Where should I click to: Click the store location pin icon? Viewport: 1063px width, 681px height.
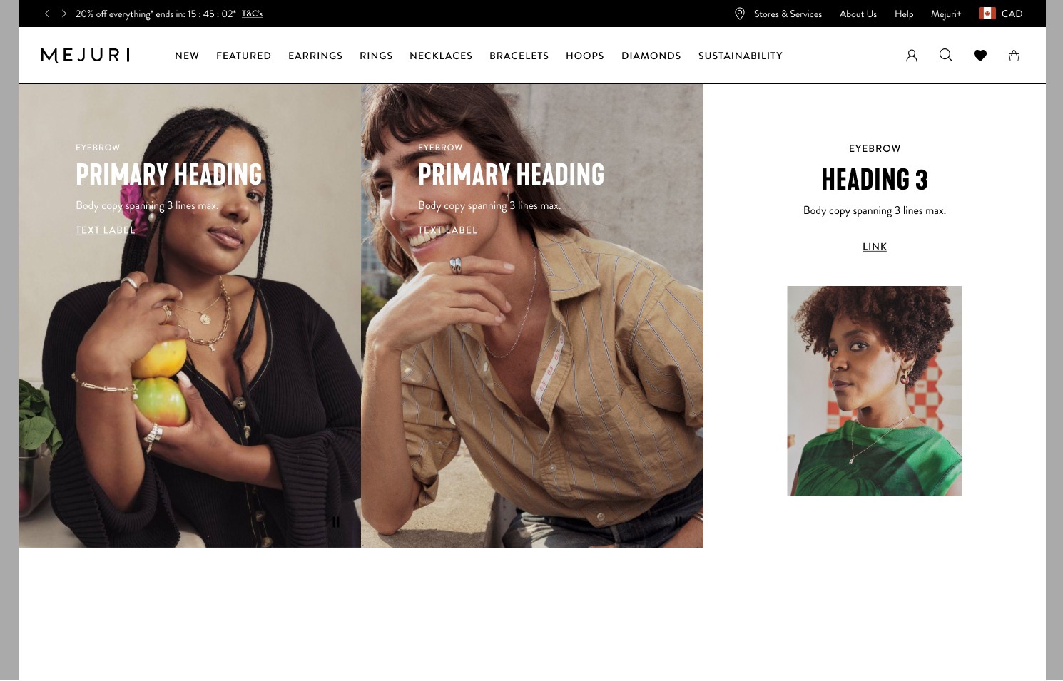pos(740,14)
